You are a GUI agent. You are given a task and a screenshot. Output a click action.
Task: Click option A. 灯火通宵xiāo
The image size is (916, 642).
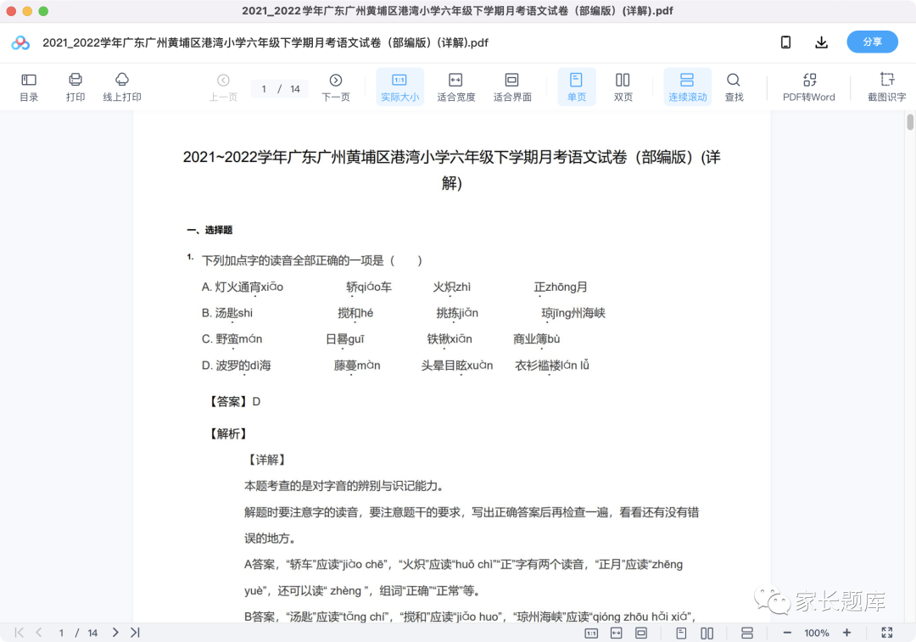click(x=243, y=287)
